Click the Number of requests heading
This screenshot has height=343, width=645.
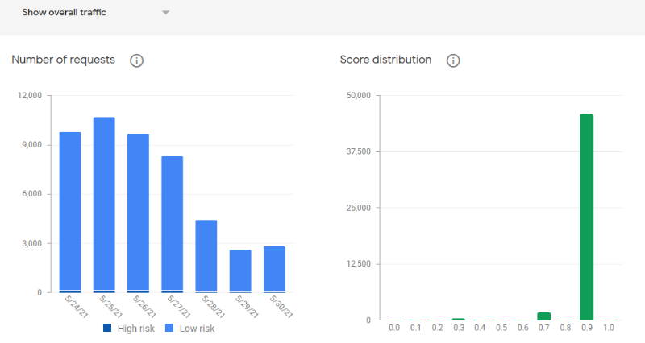63,60
